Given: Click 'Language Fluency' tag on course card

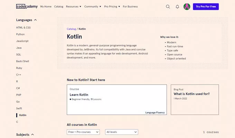Looking at the screenshot, I should tap(155, 112).
